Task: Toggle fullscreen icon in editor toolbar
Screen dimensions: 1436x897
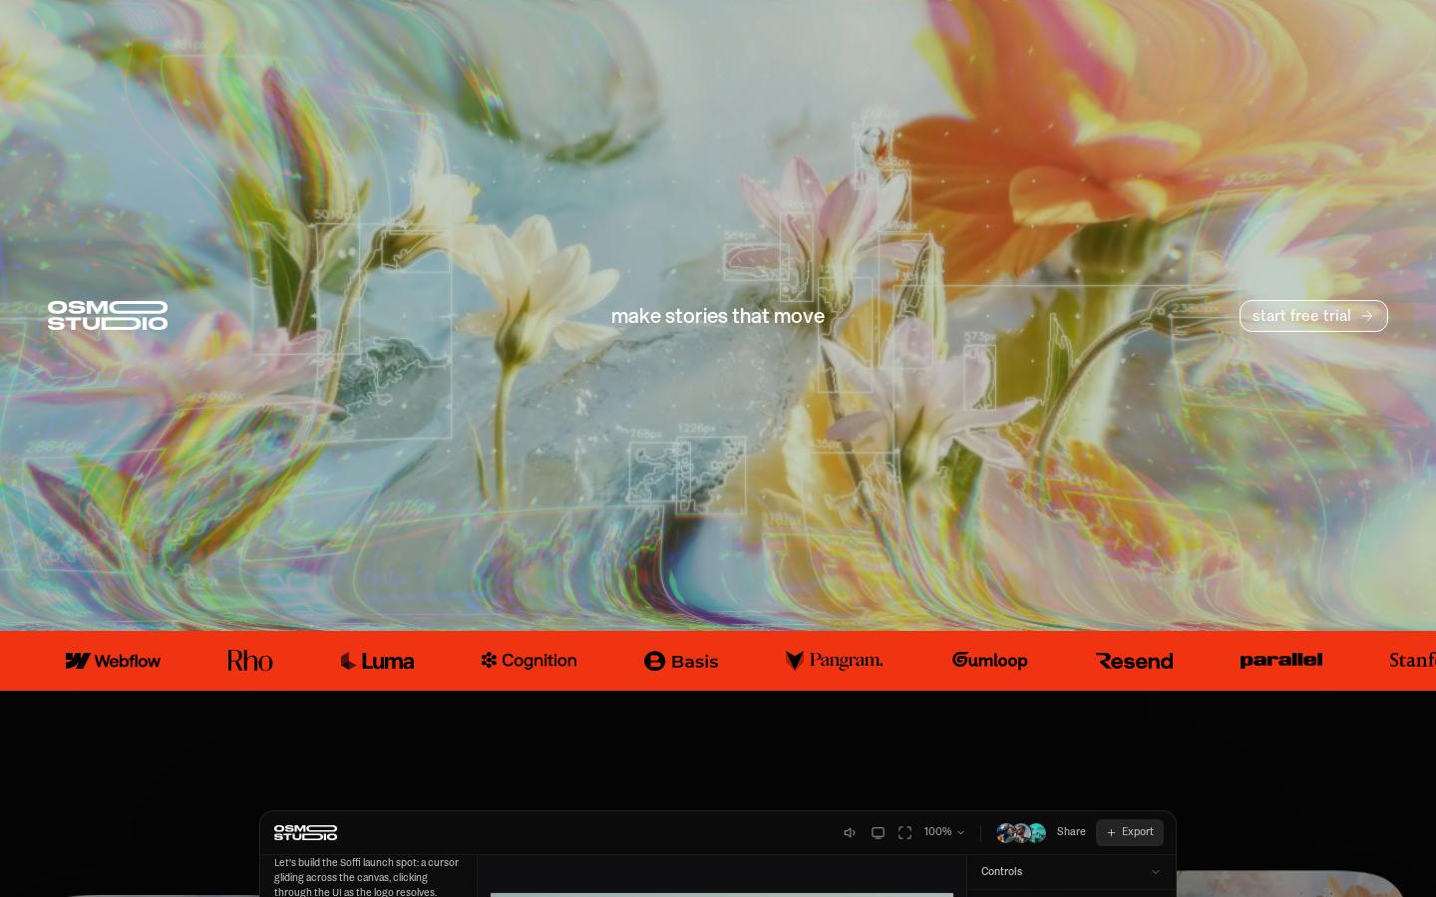Action: [x=904, y=832]
